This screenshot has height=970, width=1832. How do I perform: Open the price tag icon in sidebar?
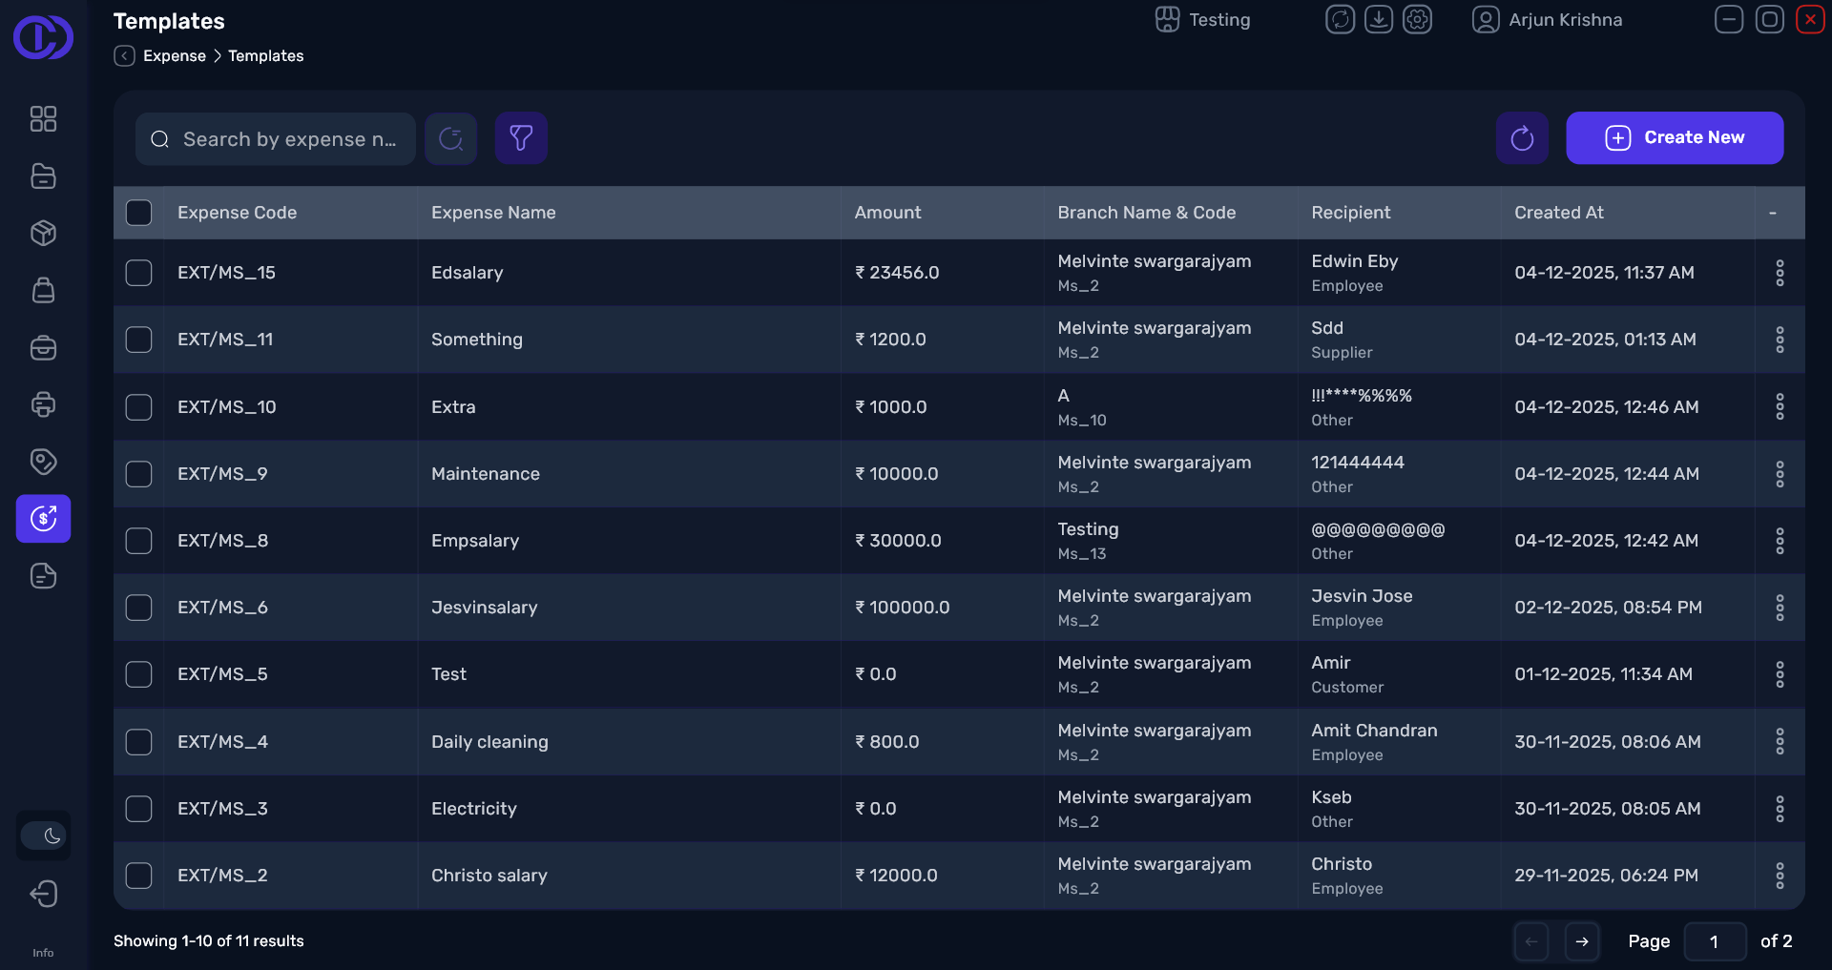tap(43, 462)
